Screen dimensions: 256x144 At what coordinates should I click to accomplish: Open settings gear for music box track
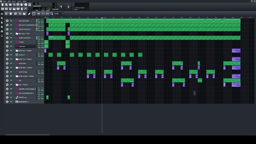coord(7,46)
